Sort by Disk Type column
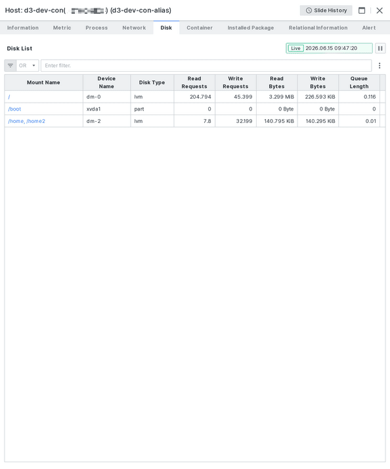This screenshot has width=390, height=469. click(x=152, y=83)
